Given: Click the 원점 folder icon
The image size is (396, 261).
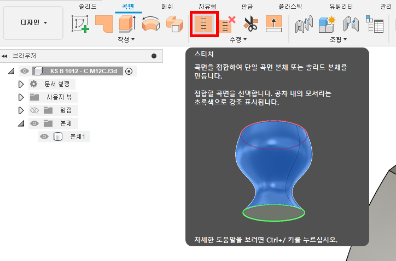Looking at the screenshot, I should pos(48,110).
